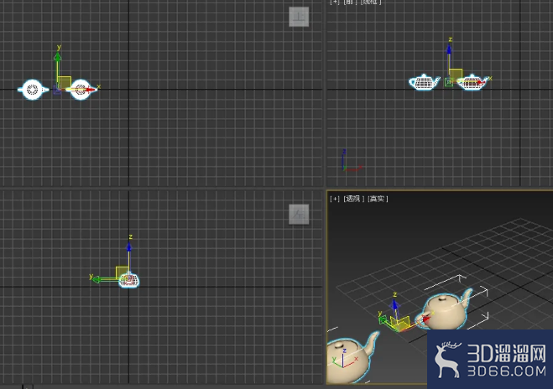Click the green Y-axis arrow in the Left viewport
This screenshot has height=389, width=553.
point(96,279)
